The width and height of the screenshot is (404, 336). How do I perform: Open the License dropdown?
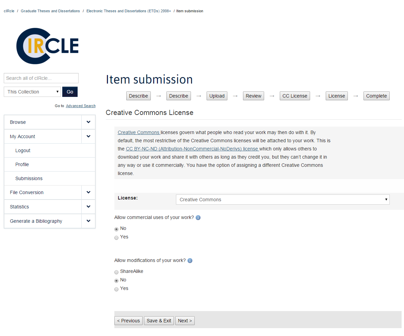point(282,200)
